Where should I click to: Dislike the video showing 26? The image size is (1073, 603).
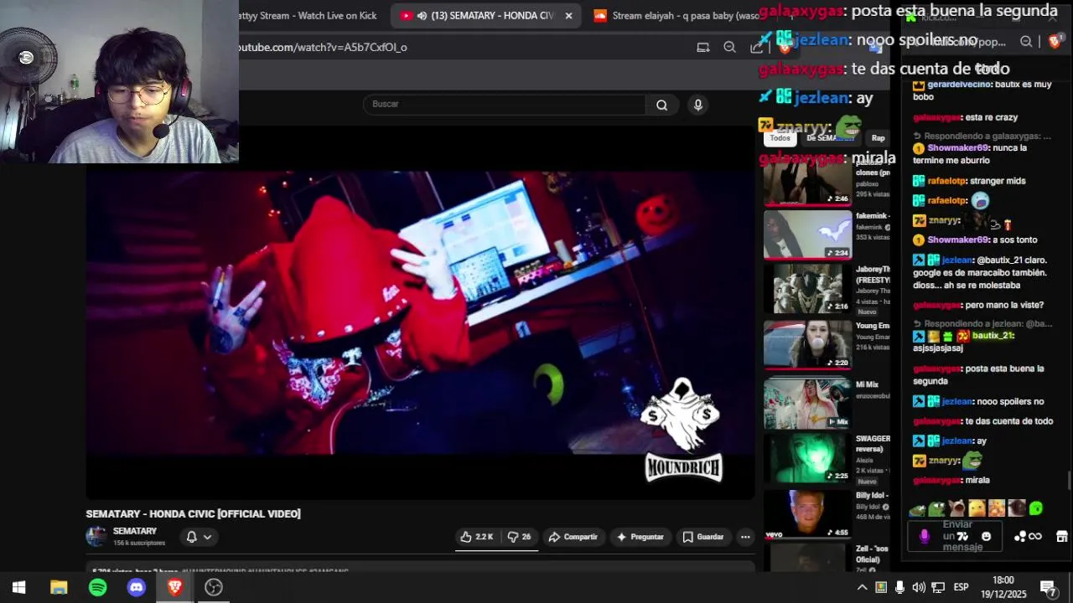click(x=520, y=537)
